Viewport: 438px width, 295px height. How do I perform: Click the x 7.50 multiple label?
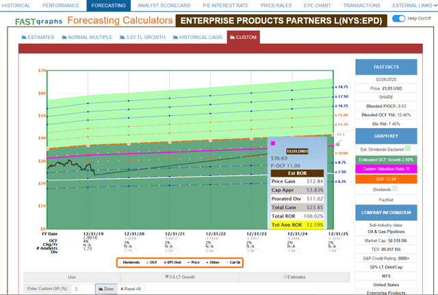pyautogui.click(x=340, y=172)
